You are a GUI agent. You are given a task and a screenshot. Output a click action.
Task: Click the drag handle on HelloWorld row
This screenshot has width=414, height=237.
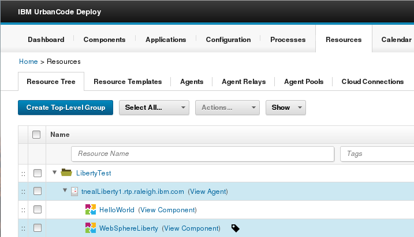point(24,209)
